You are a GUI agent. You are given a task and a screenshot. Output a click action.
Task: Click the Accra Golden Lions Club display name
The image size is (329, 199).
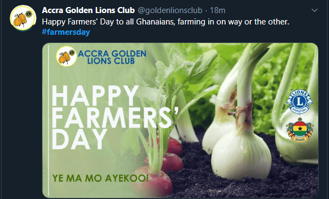88,10
